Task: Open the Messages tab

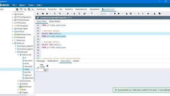Action: point(41,61)
